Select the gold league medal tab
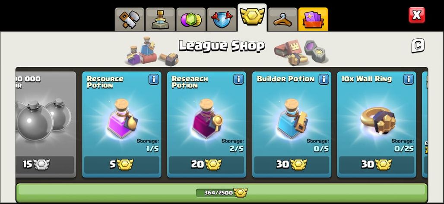The image size is (444, 204). (x=252, y=18)
